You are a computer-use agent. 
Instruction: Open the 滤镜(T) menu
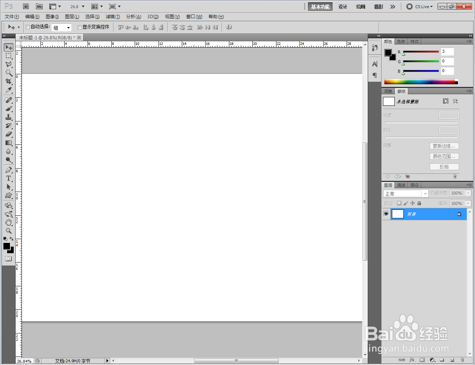pyautogui.click(x=113, y=17)
